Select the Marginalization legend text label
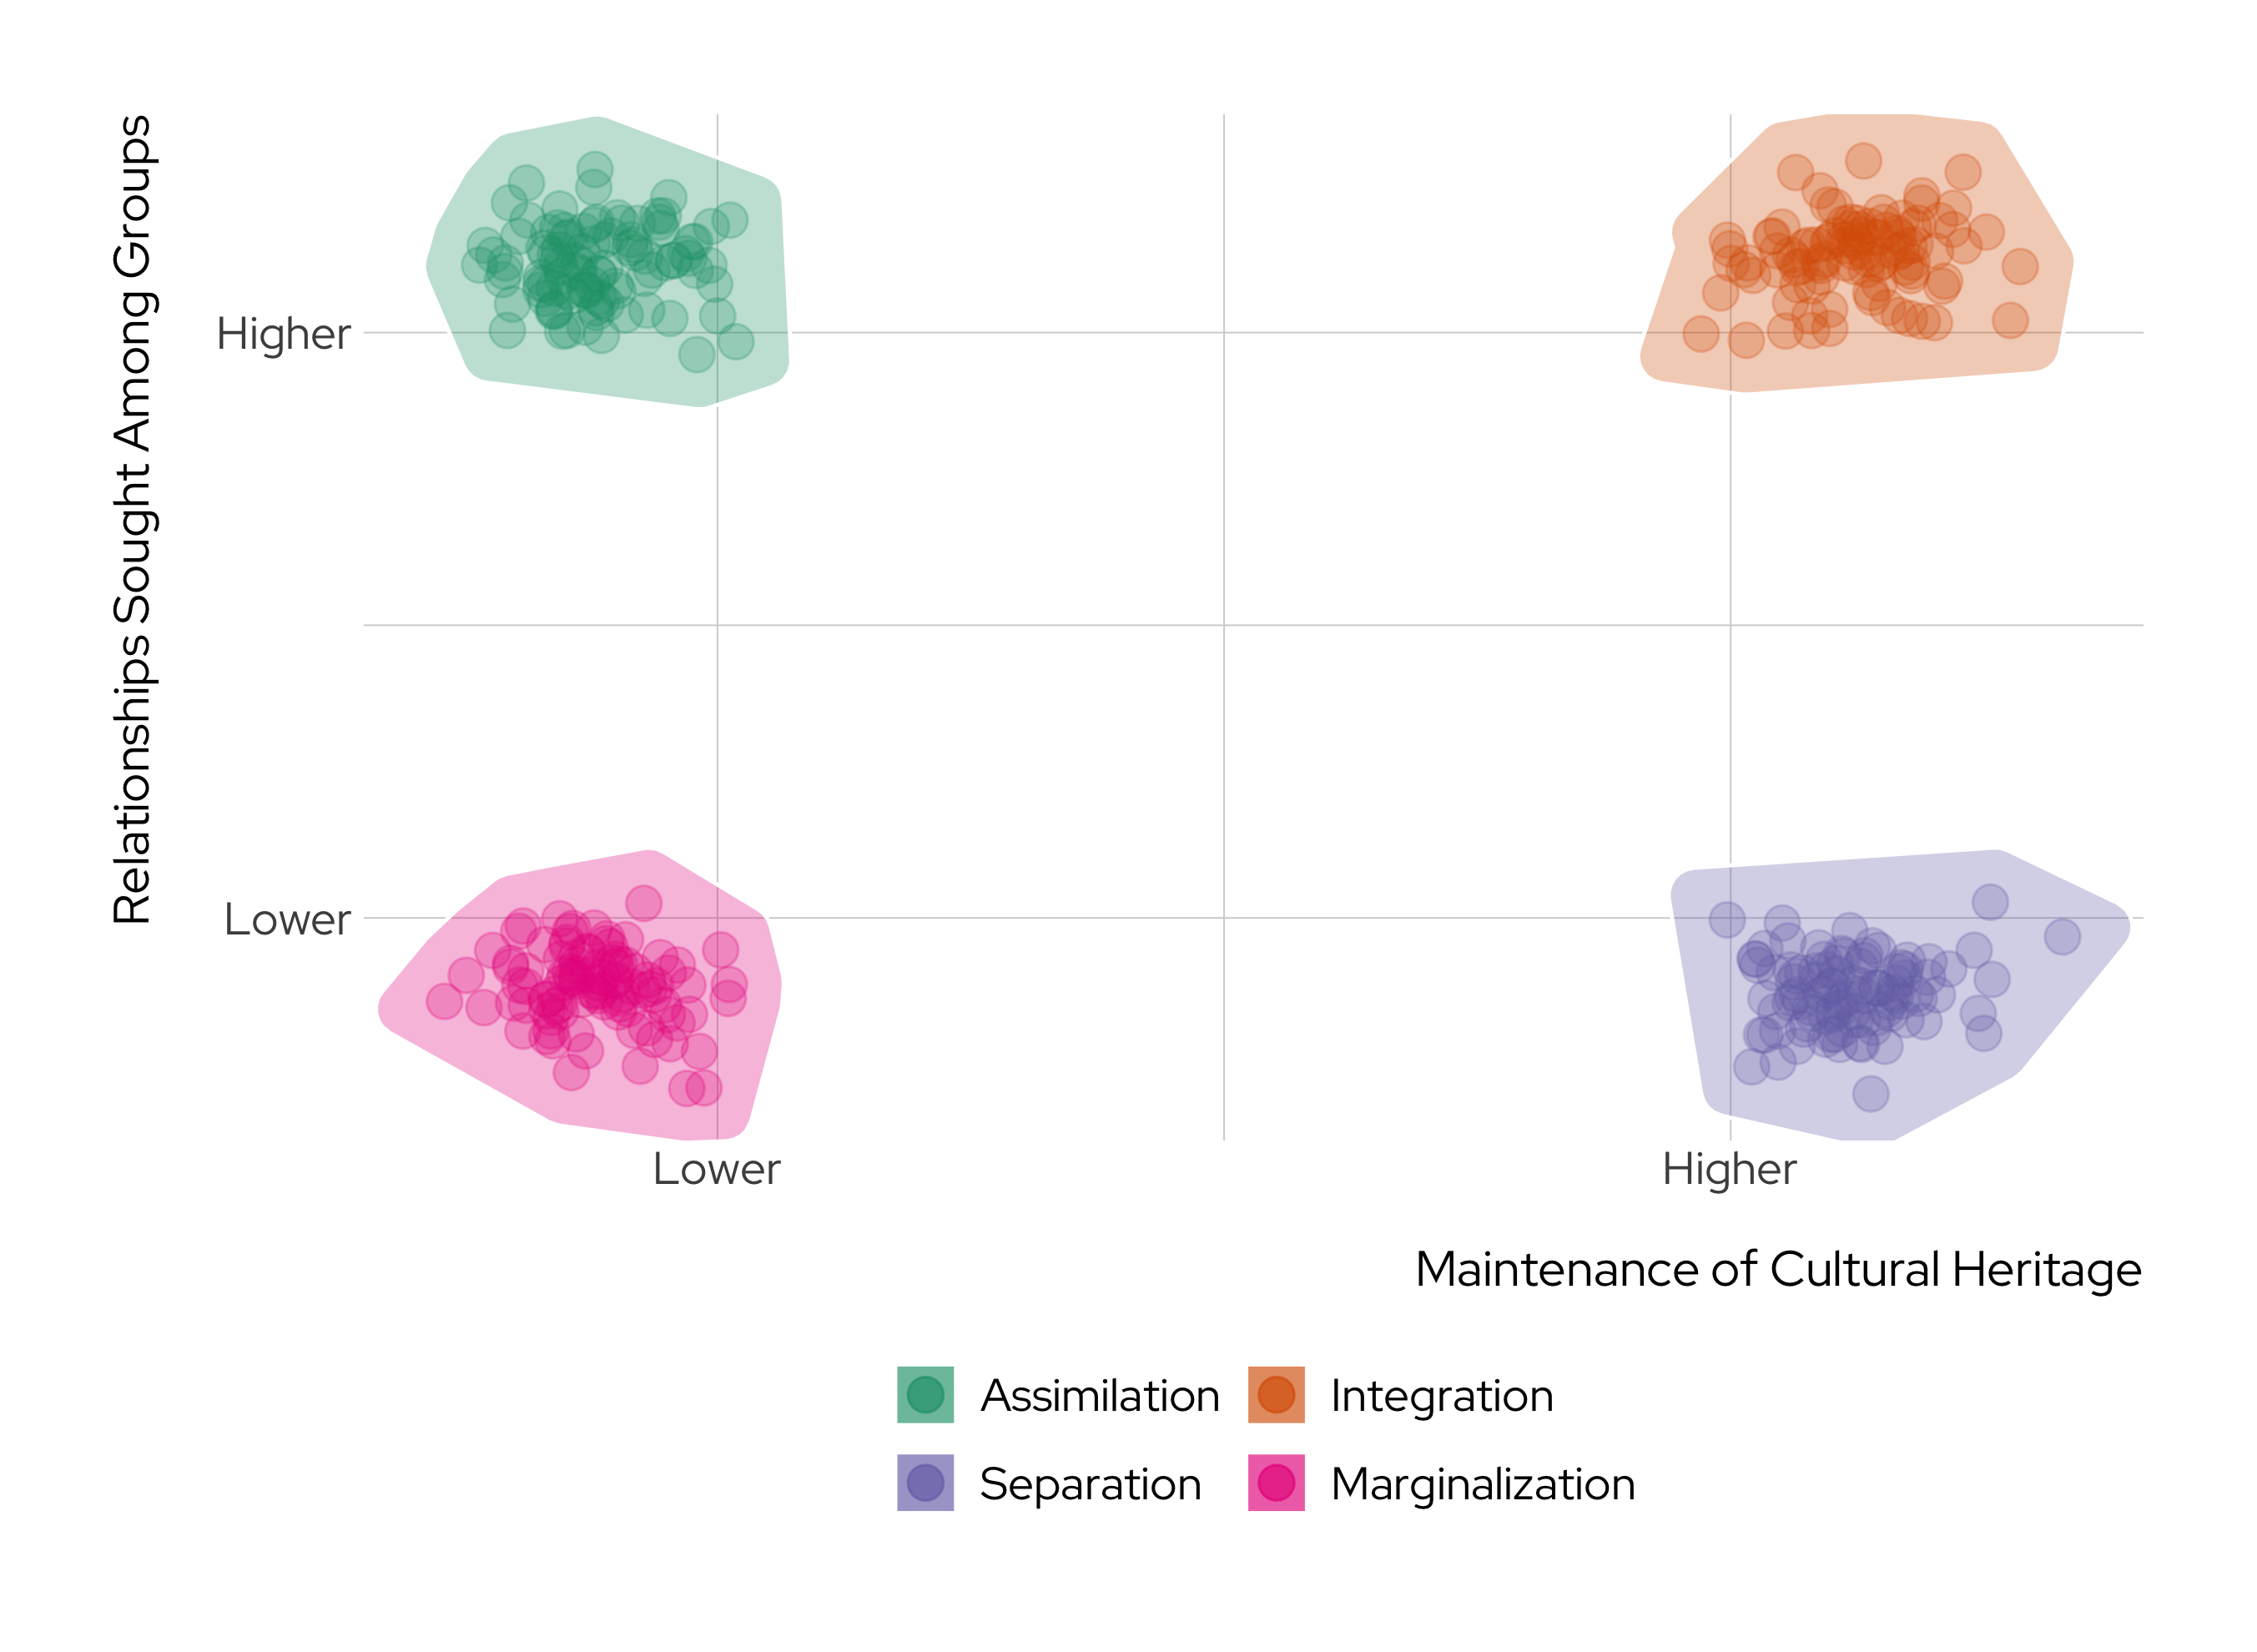 coord(1482,1484)
